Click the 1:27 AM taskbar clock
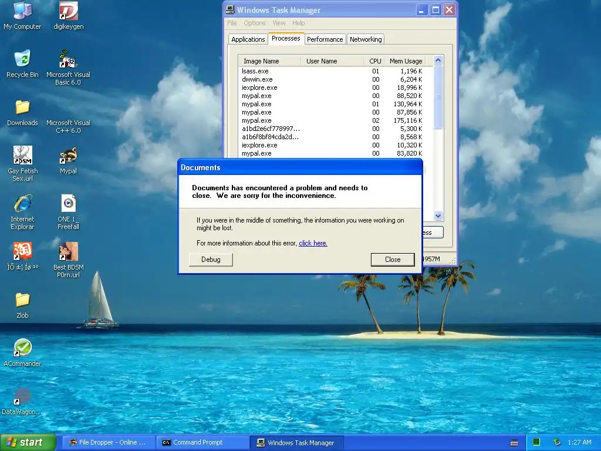The height and width of the screenshot is (451, 601). click(579, 442)
